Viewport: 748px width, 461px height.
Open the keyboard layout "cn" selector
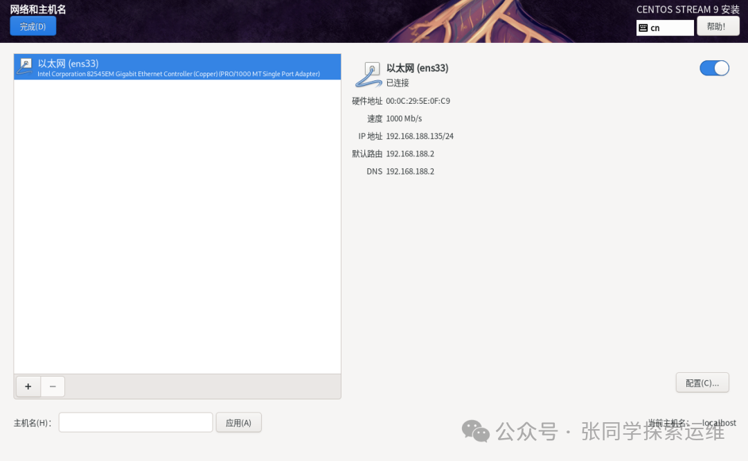pos(665,28)
